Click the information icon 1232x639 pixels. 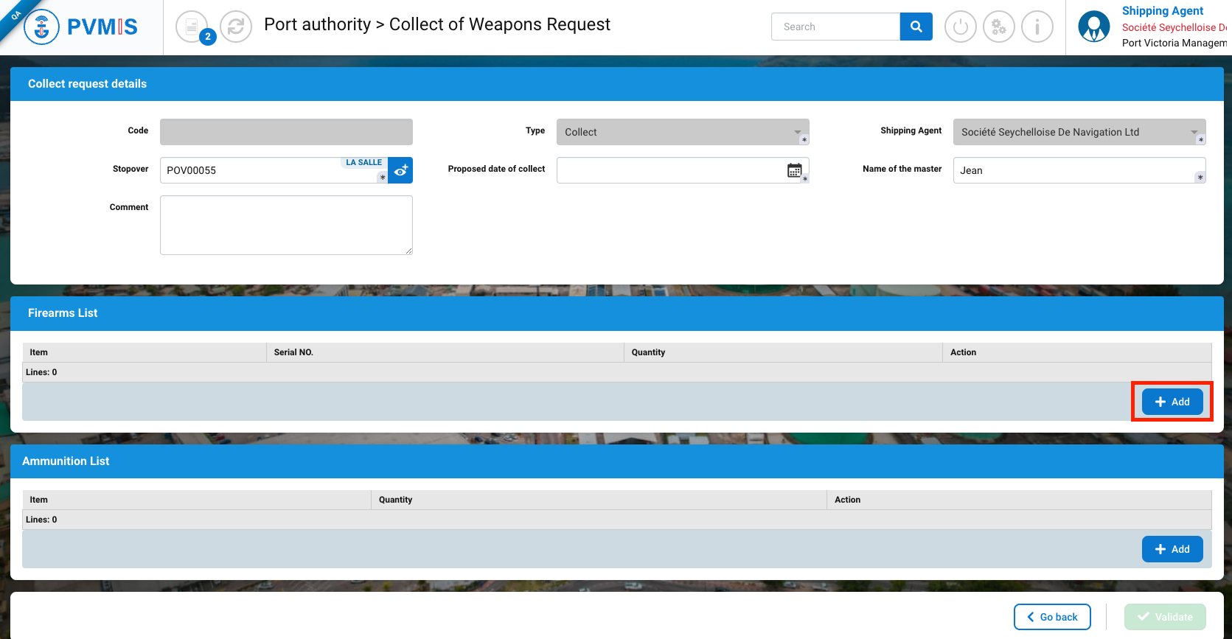[1037, 27]
